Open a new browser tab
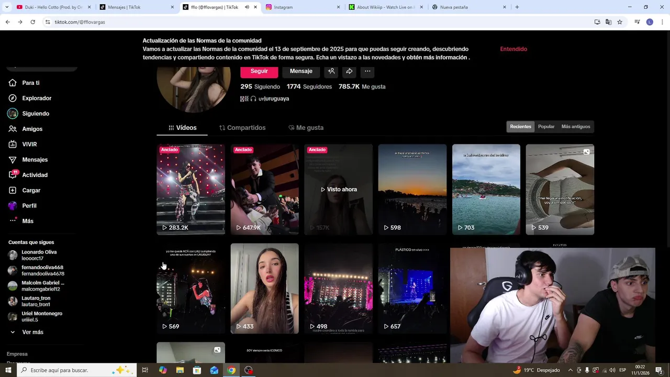The width and height of the screenshot is (670, 377). click(x=517, y=7)
